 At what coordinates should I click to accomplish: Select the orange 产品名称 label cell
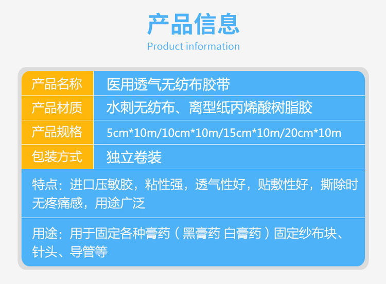point(57,83)
